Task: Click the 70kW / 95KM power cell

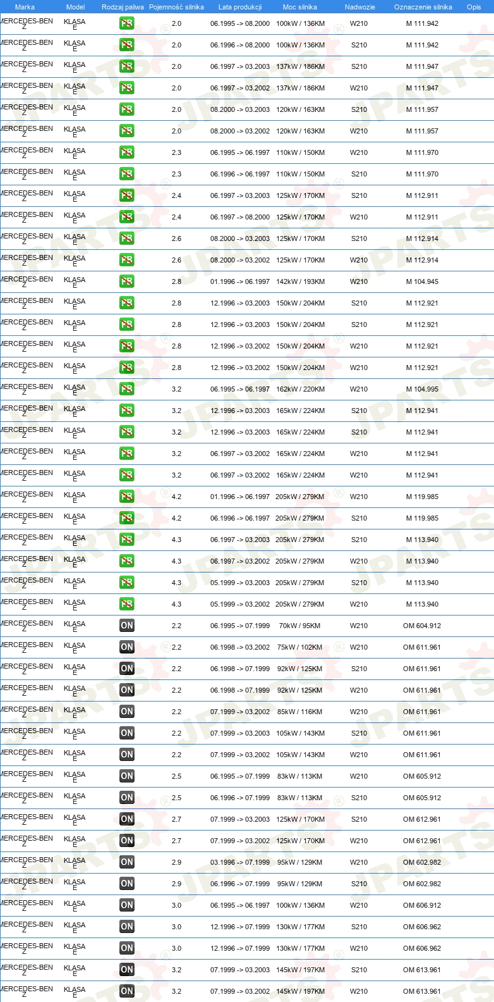Action: pyautogui.click(x=300, y=626)
